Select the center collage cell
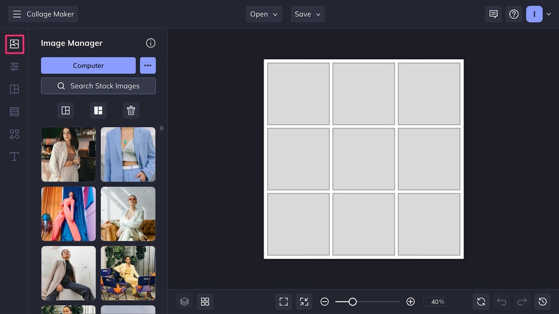The width and height of the screenshot is (559, 314). pos(364,159)
